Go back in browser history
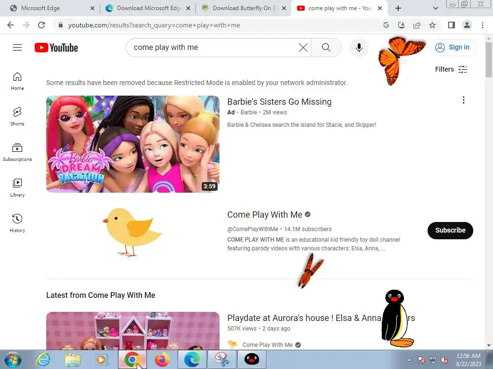The width and height of the screenshot is (493, 369). (x=11, y=25)
